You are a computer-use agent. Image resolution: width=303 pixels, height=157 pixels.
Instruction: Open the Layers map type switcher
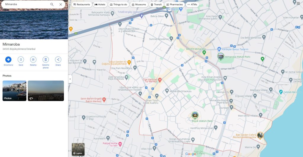point(78,150)
